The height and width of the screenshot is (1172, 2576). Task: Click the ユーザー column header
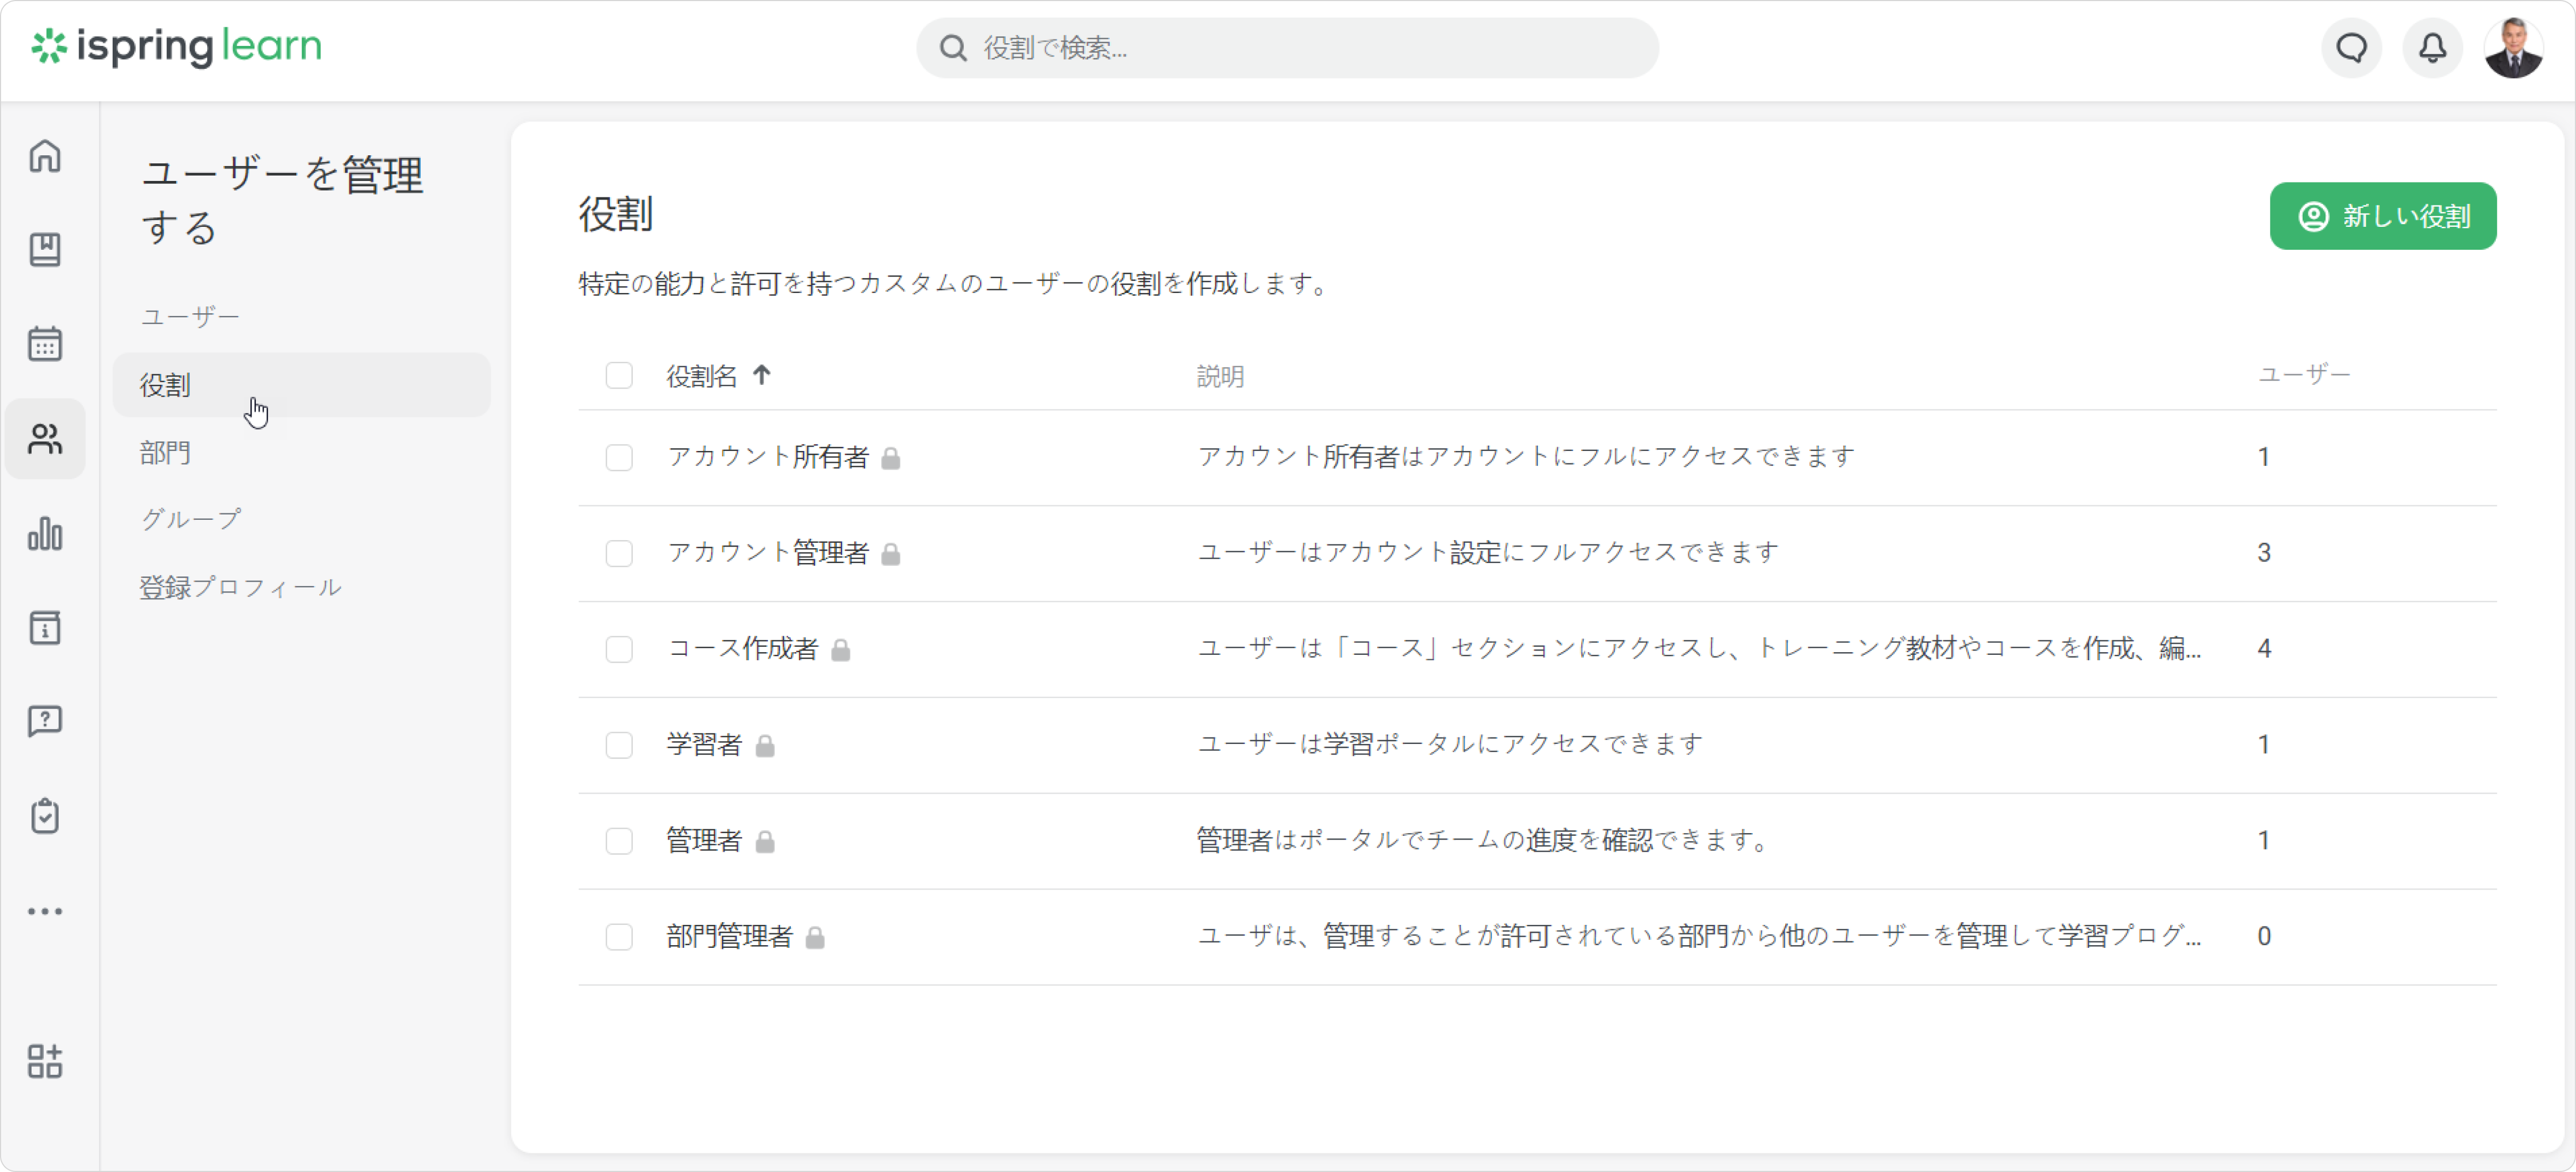2304,375
